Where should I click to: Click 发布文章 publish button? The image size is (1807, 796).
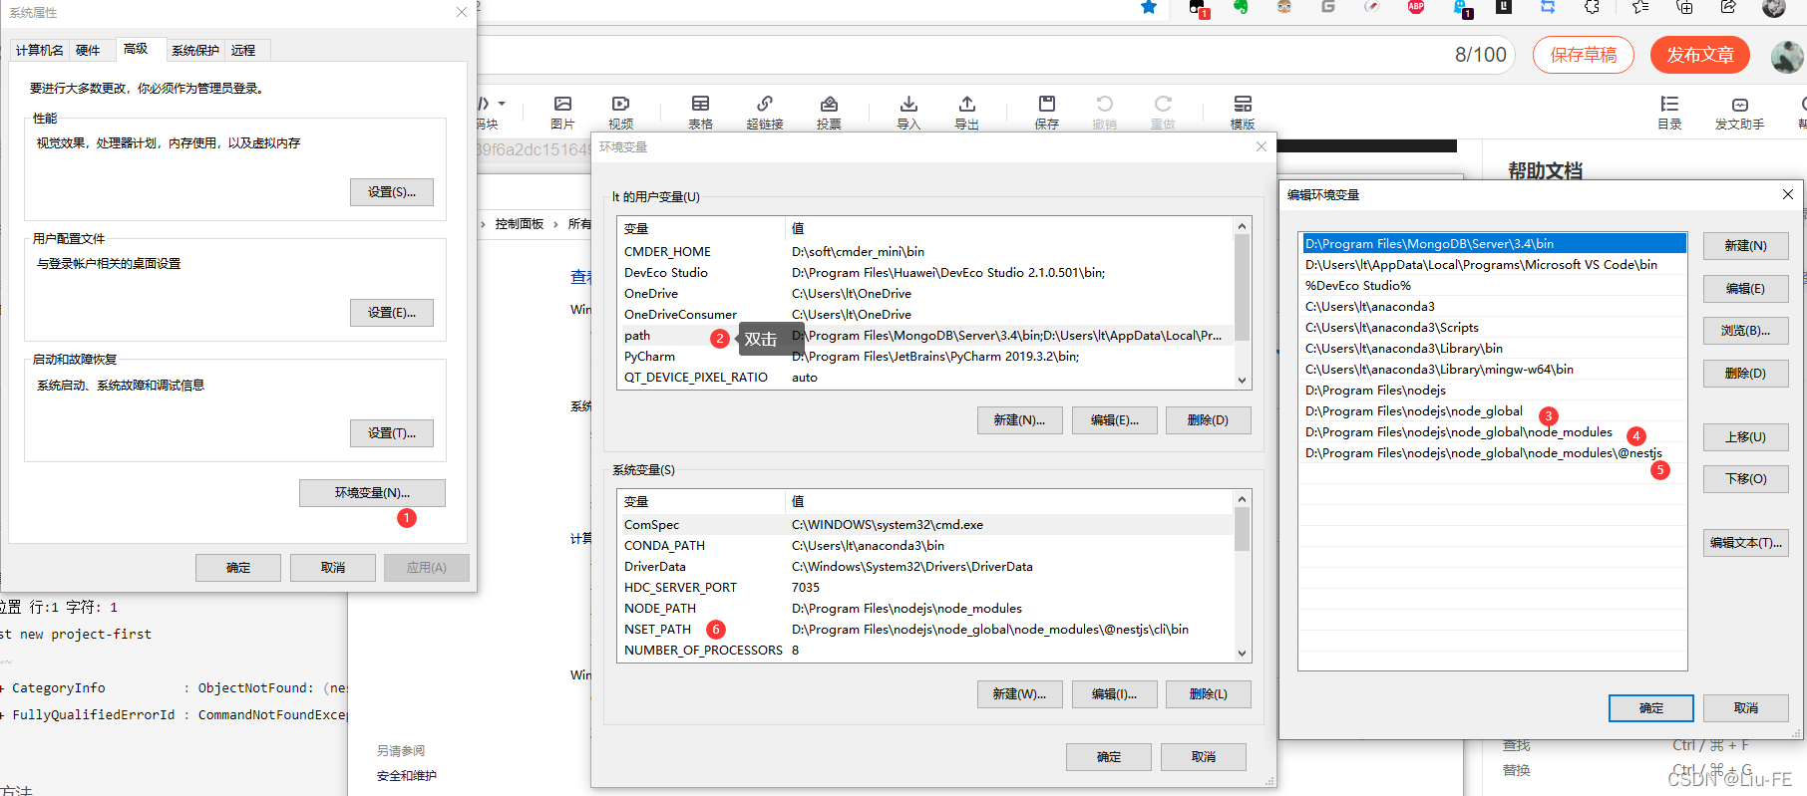click(x=1700, y=55)
